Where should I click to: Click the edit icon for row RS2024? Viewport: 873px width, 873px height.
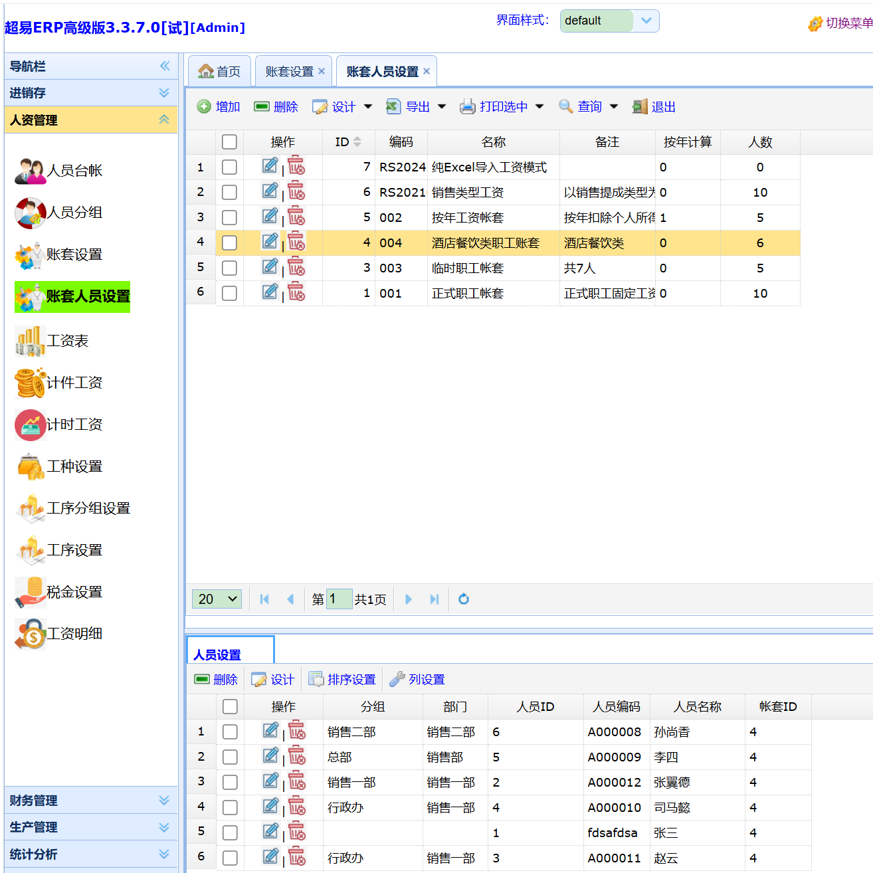tap(270, 166)
